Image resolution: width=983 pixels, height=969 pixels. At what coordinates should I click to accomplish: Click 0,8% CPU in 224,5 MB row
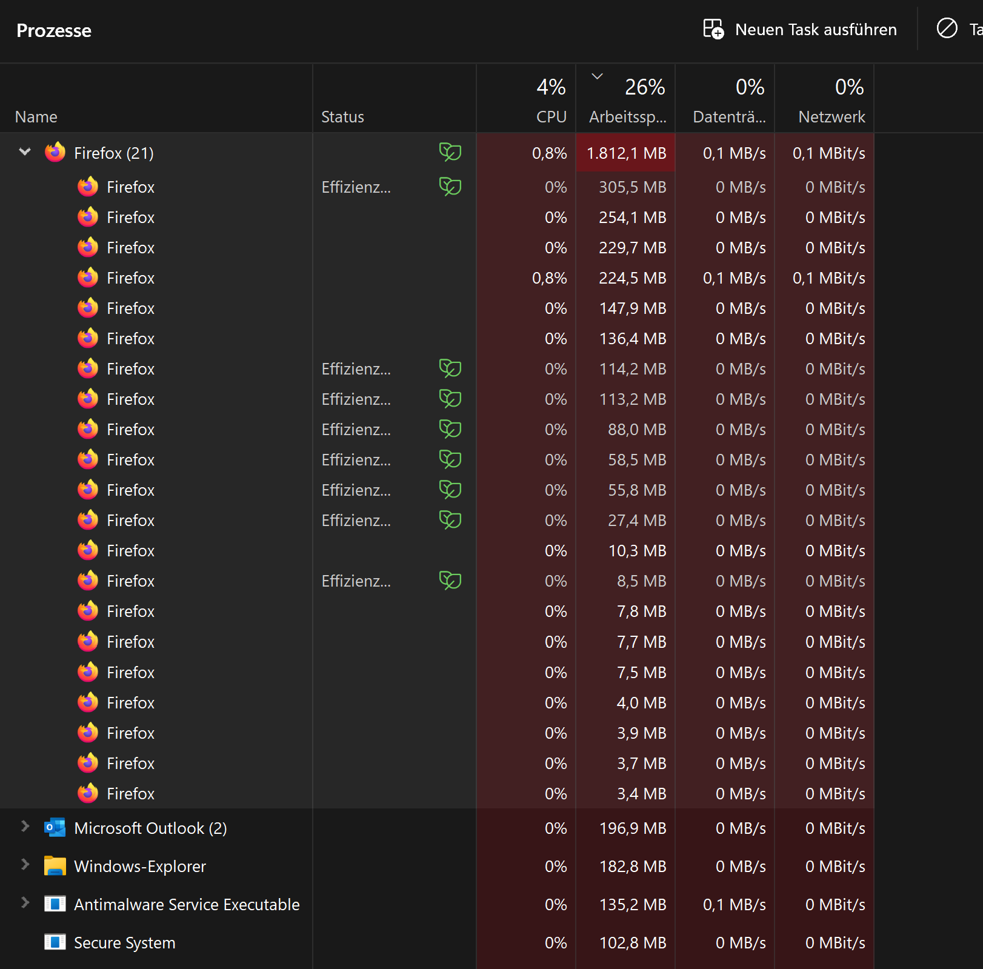click(x=550, y=278)
